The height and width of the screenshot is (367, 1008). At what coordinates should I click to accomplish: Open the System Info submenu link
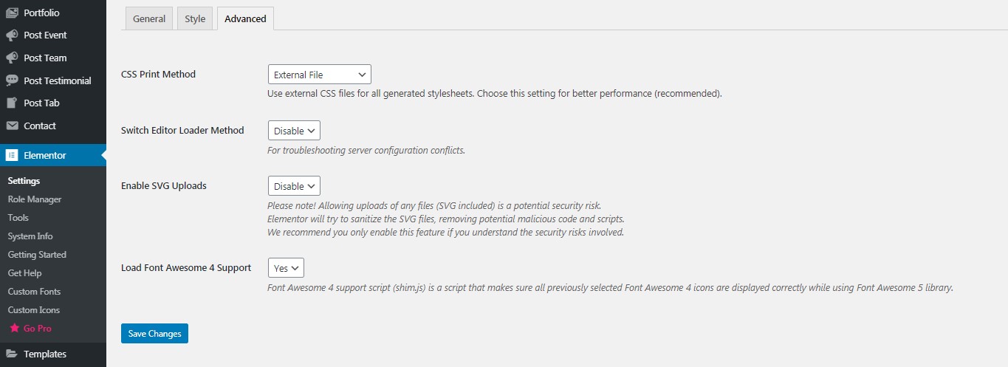pyautogui.click(x=30, y=236)
